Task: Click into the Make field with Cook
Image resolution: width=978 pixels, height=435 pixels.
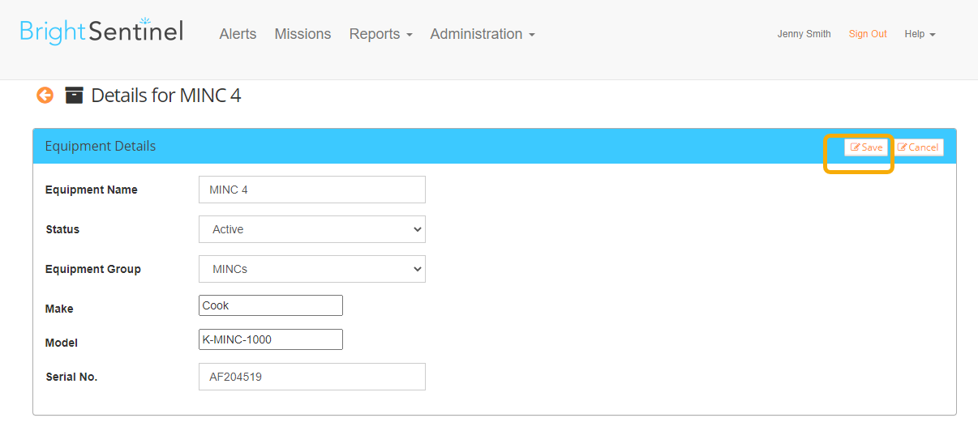Action: 271,305
